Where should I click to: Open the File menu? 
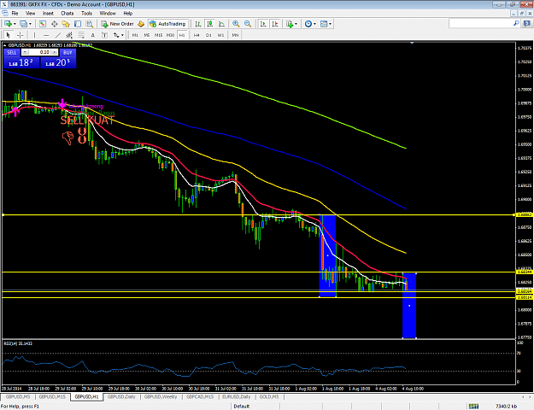[x=15, y=14]
